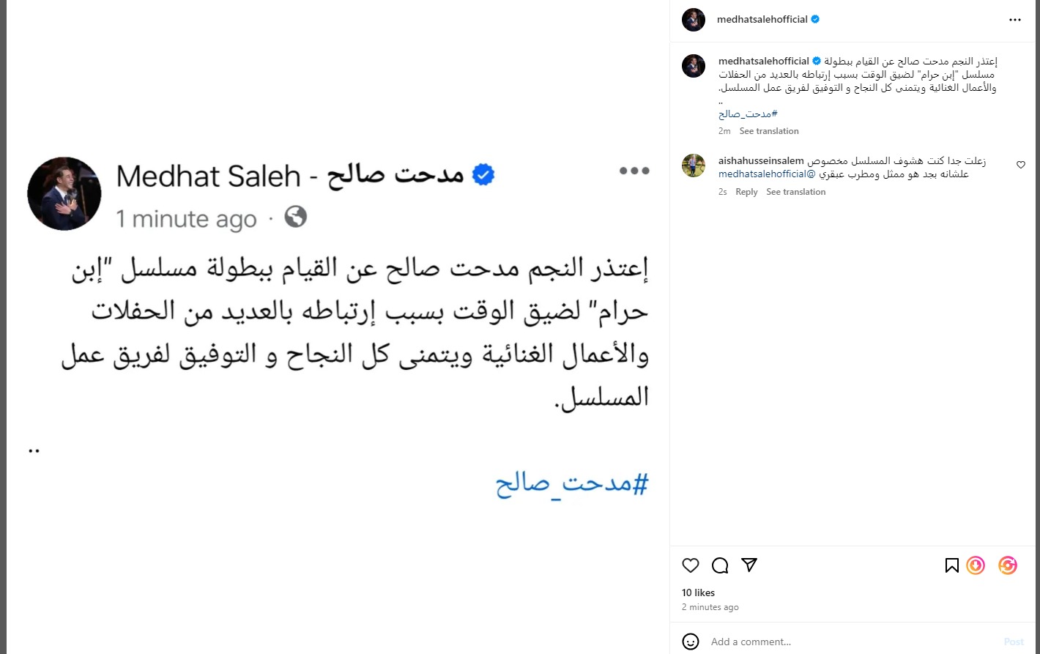The width and height of the screenshot is (1040, 654).
Task: Like the post with heart icon
Action: point(690,565)
